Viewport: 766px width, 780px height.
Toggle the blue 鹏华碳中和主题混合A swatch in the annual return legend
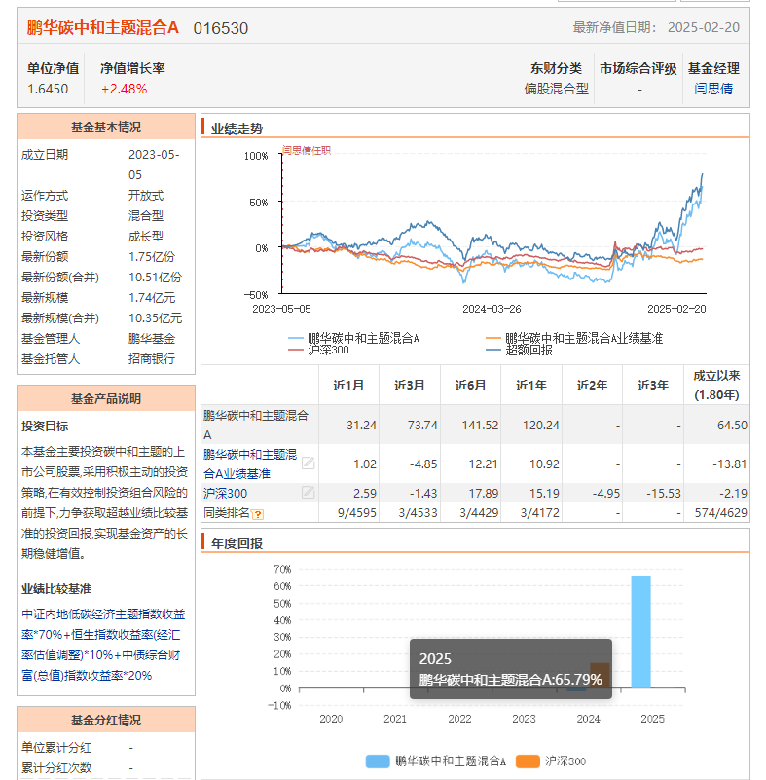point(378,761)
